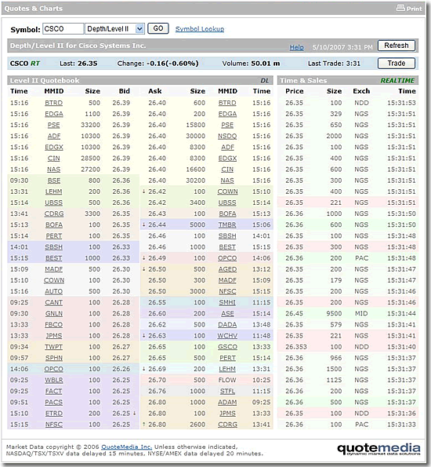Image resolution: width=431 pixels, height=467 pixels.
Task: Click the AGED market maker link
Action: click(227, 269)
